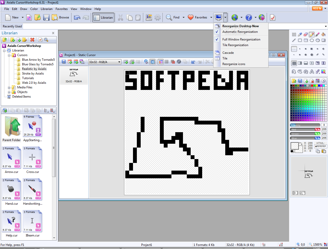Select the paint bucket Fill tool
Screen dimensions: 328x249
point(323,34)
